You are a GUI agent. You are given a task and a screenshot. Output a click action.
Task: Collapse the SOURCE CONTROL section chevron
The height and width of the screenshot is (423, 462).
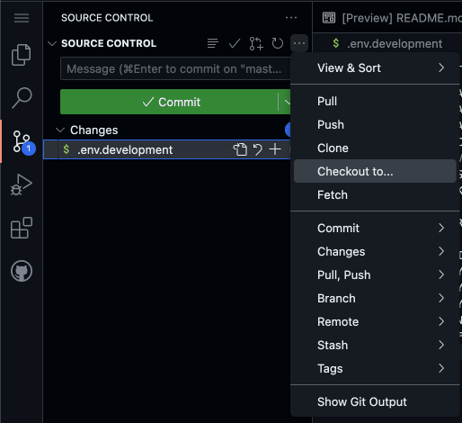point(52,43)
